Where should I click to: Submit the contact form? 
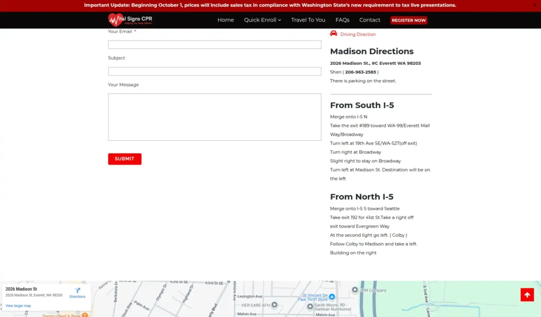tap(125, 159)
